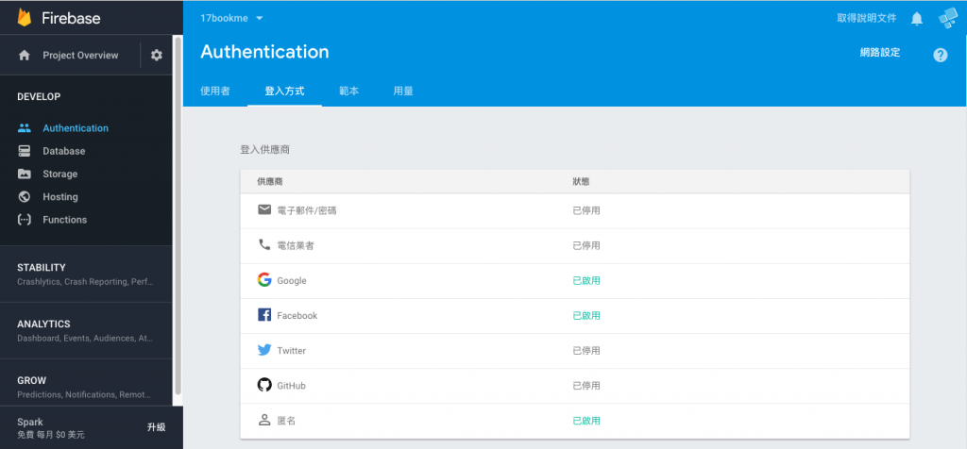Open the 範本 tab

(349, 91)
